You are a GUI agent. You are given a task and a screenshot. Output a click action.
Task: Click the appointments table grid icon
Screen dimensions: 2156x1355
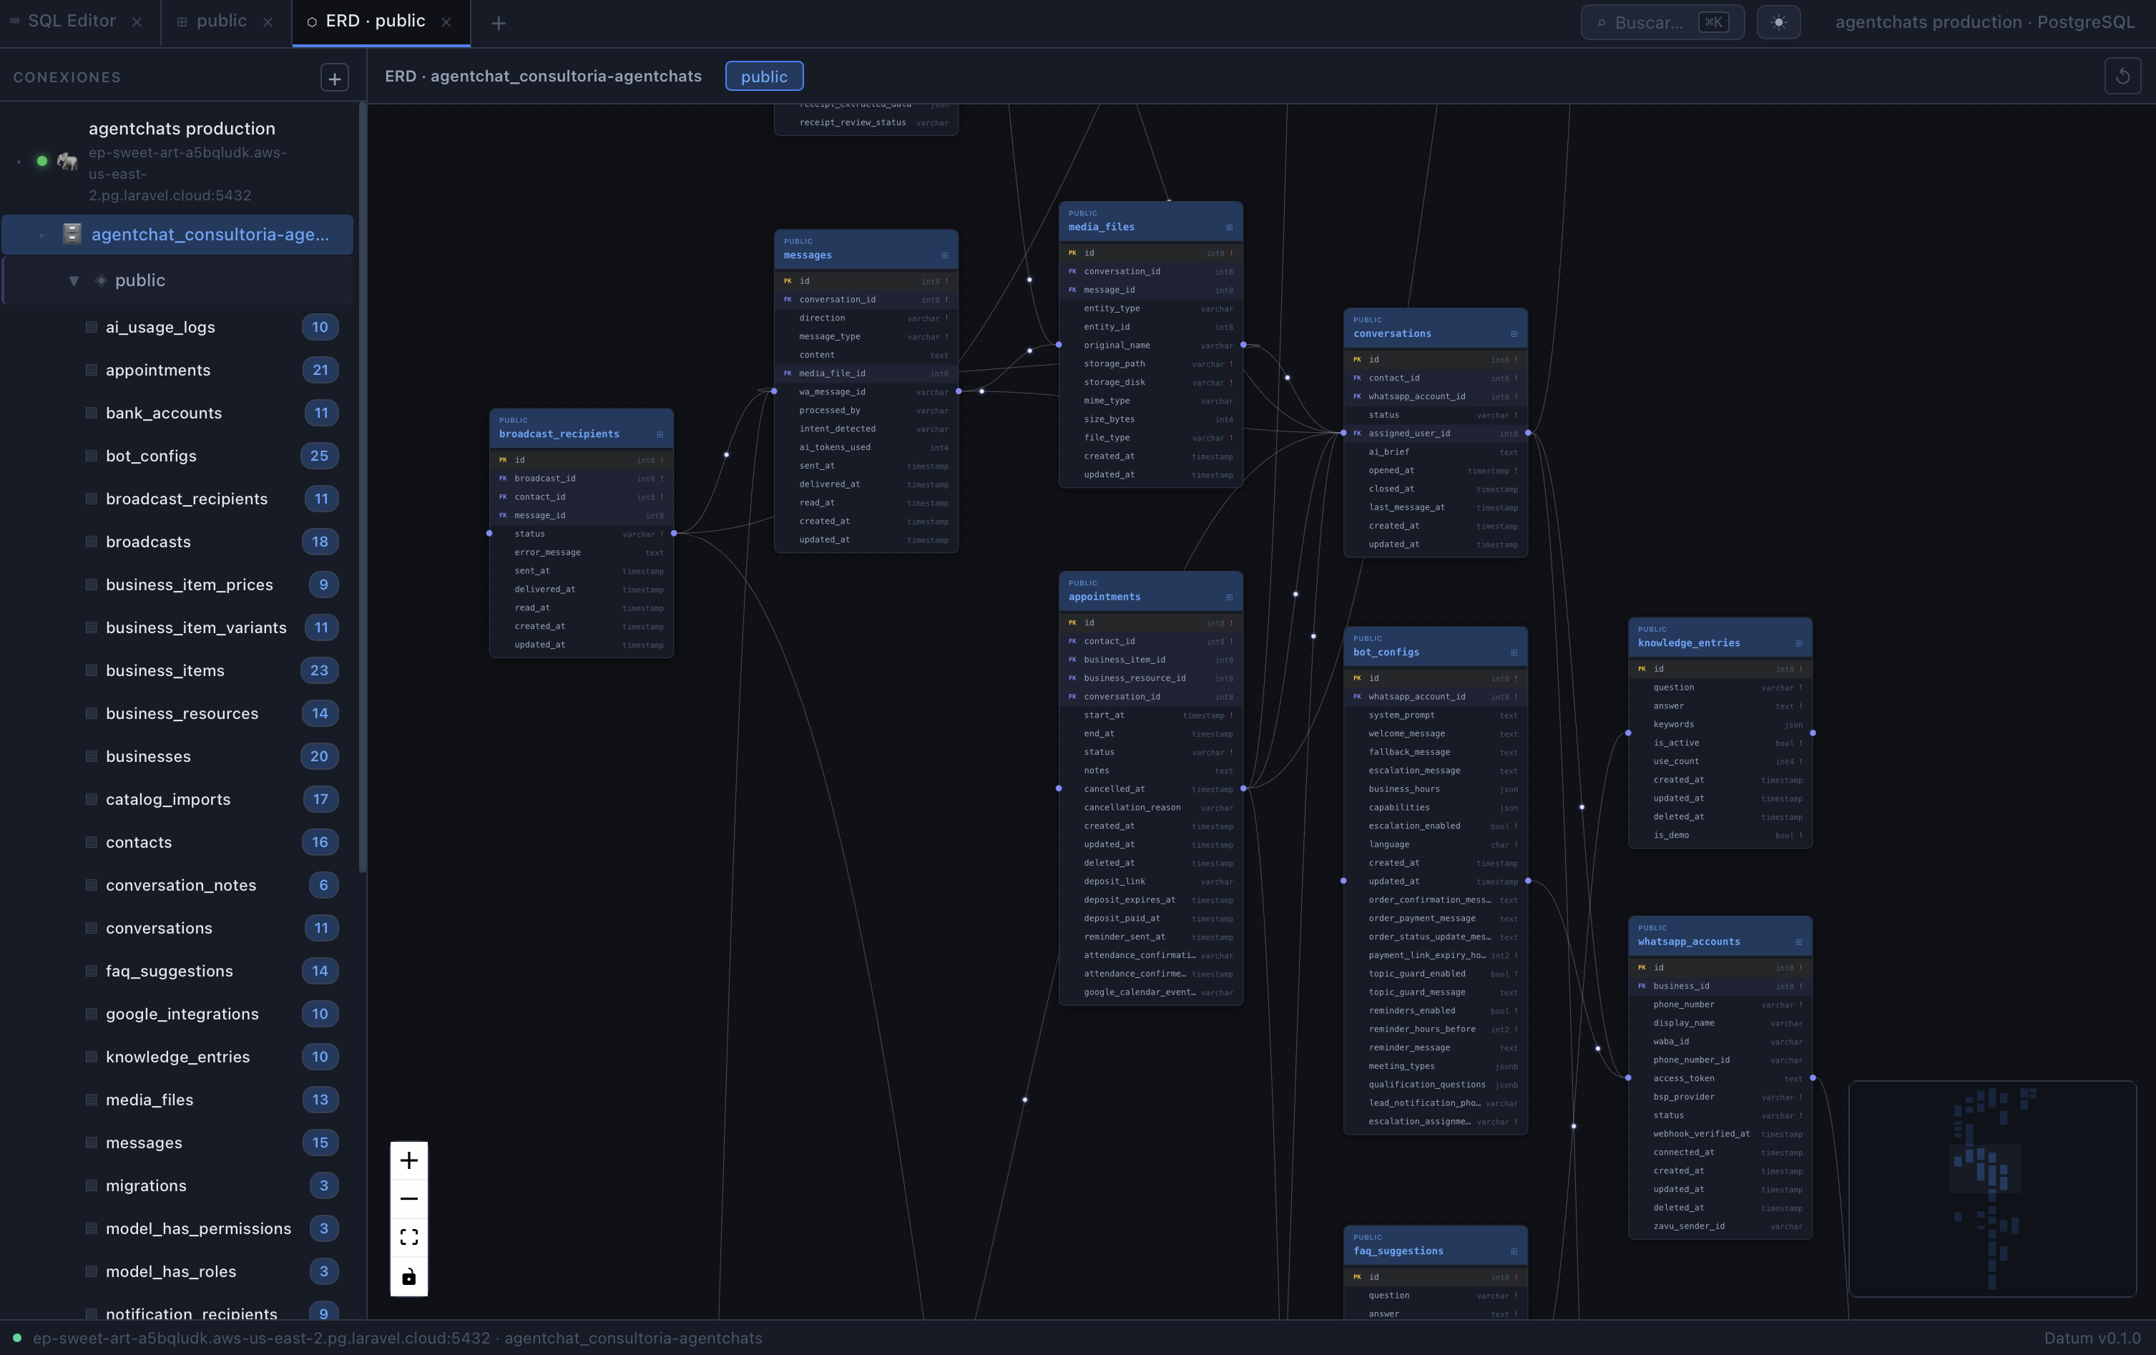(x=1228, y=597)
